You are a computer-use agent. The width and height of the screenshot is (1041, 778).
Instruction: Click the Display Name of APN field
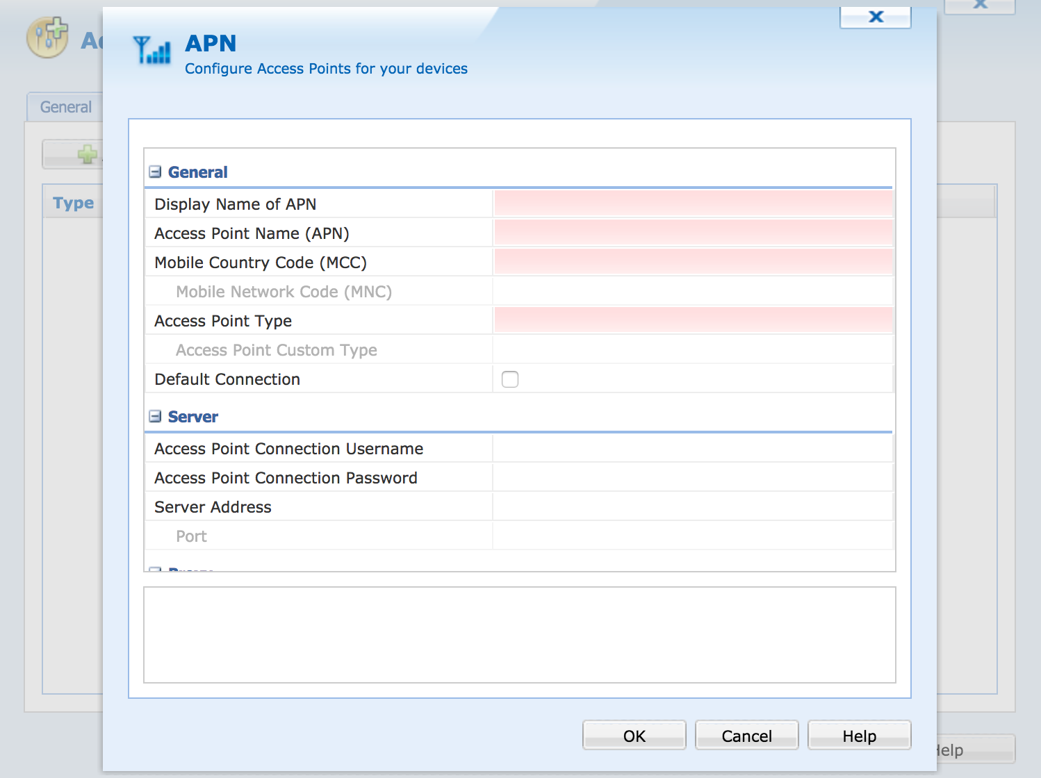pos(693,204)
